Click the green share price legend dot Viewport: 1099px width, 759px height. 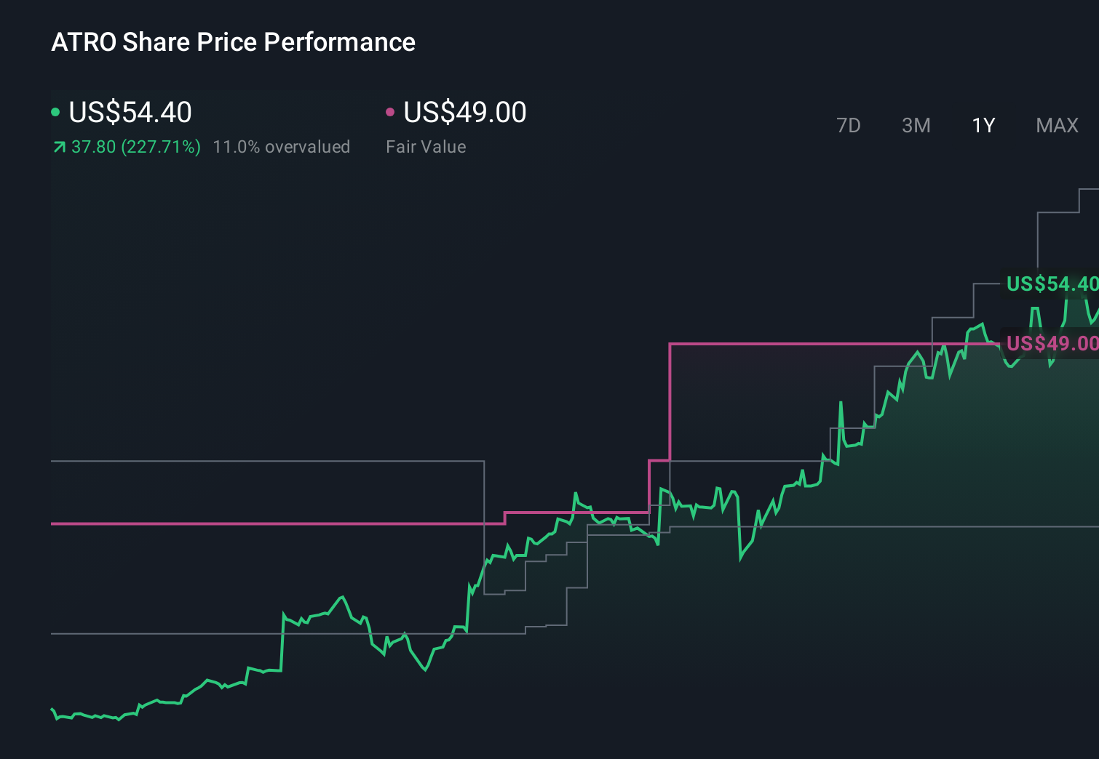[56, 112]
